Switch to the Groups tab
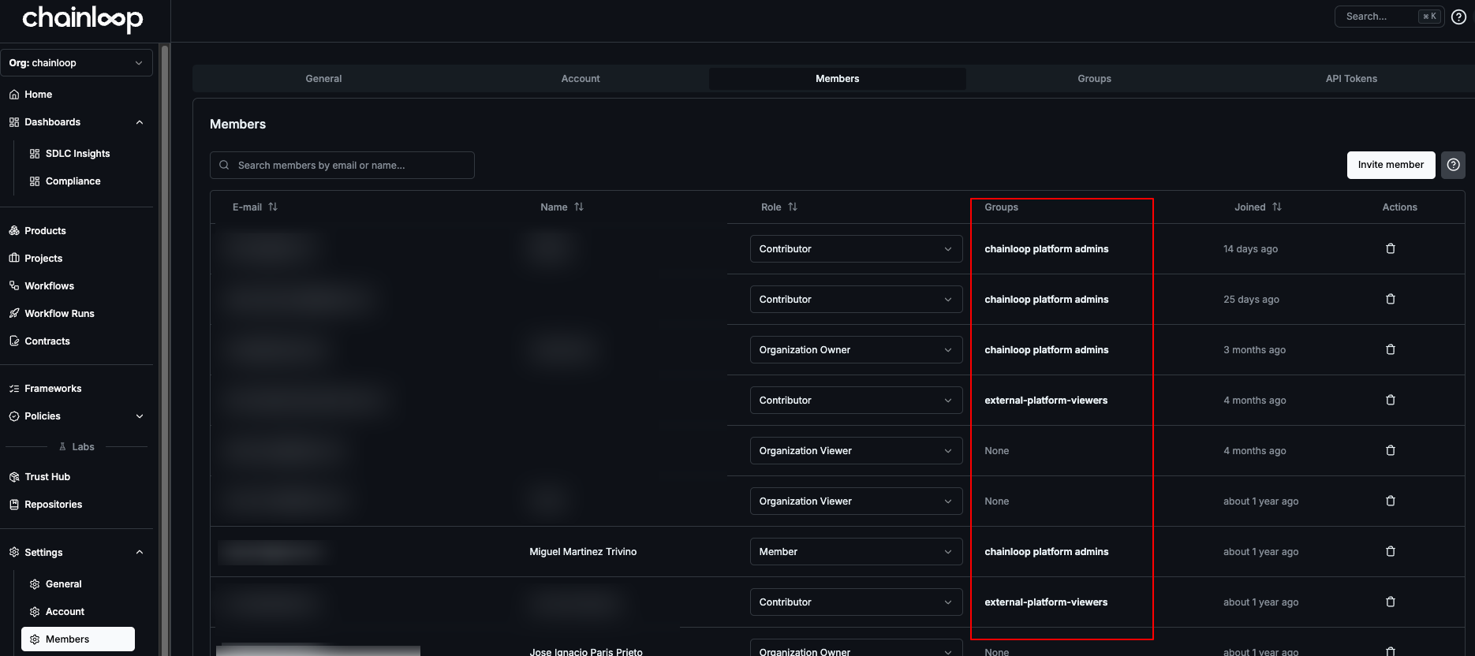The width and height of the screenshot is (1475, 656). 1094,78
